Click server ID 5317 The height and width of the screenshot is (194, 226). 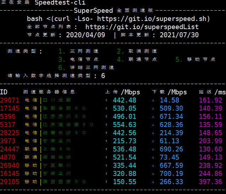(x=8, y=125)
